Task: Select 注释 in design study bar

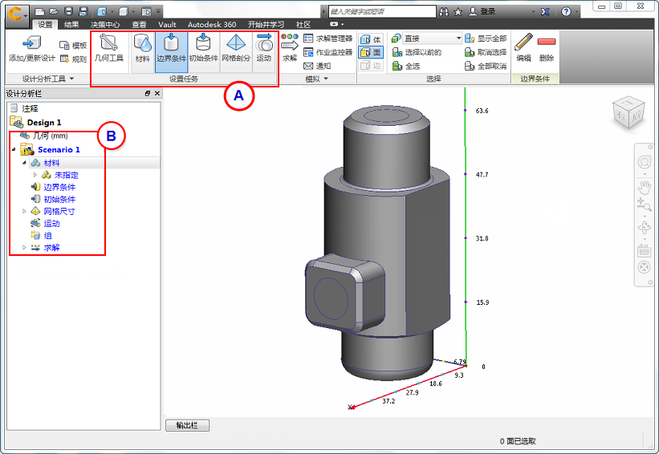Action: (24, 108)
